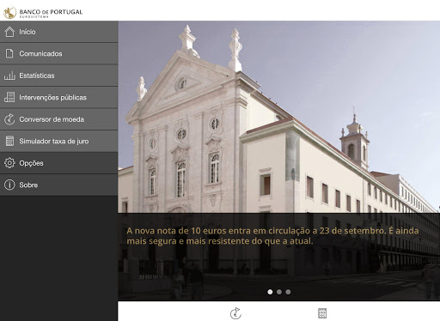Open the 10 euros note news headline
The image size is (440, 321).
pyautogui.click(x=272, y=236)
